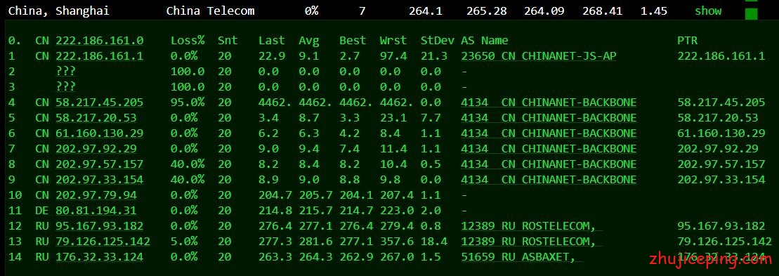779x276 pixels.
Task: Click the StDev column header
Action: [437, 41]
